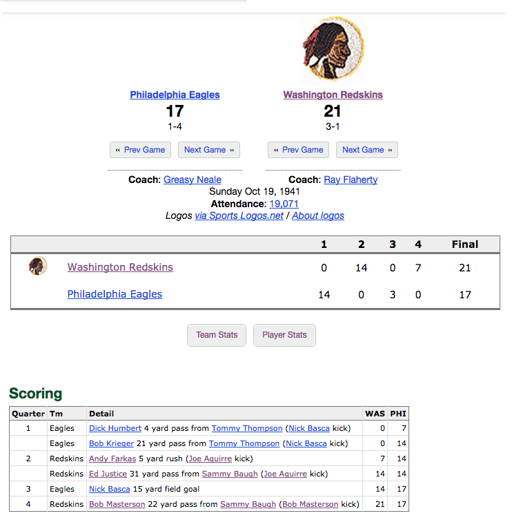The image size is (521, 520).
Task: Click the small Redskins logo in linescore
Action: 38,266
